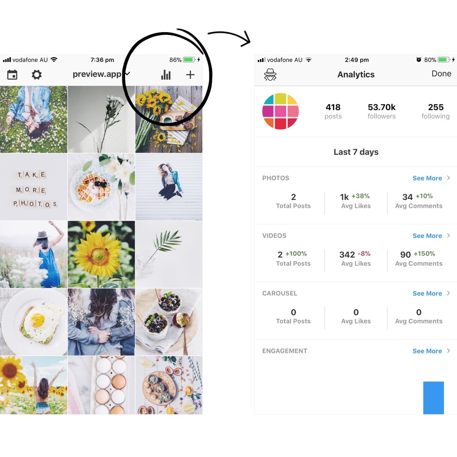The image size is (457, 457).
Task: Tap the colorful profile picture
Action: coord(281,111)
